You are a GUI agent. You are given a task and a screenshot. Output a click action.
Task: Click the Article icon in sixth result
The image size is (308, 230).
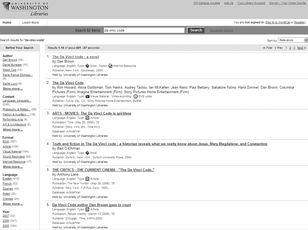87,209
